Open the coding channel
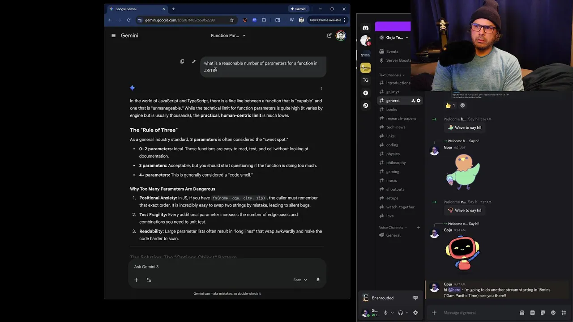This screenshot has width=573, height=322. pyautogui.click(x=392, y=145)
